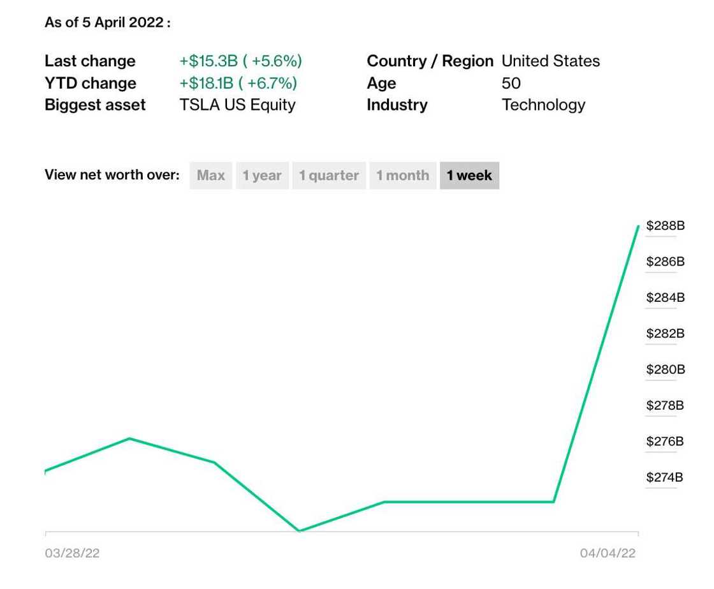Screen dimensions: 714x589
Task: Click the 03/28/22 start date label
Action: (72, 553)
